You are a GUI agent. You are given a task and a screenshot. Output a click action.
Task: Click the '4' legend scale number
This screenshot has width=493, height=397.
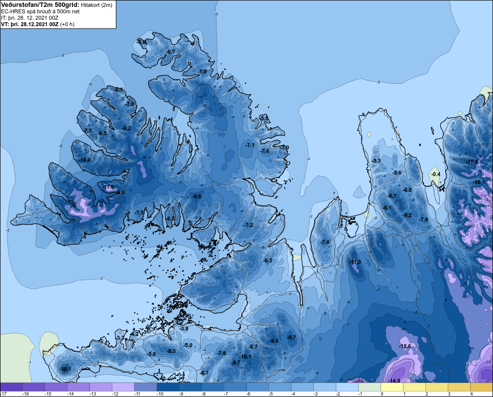coord(472,394)
